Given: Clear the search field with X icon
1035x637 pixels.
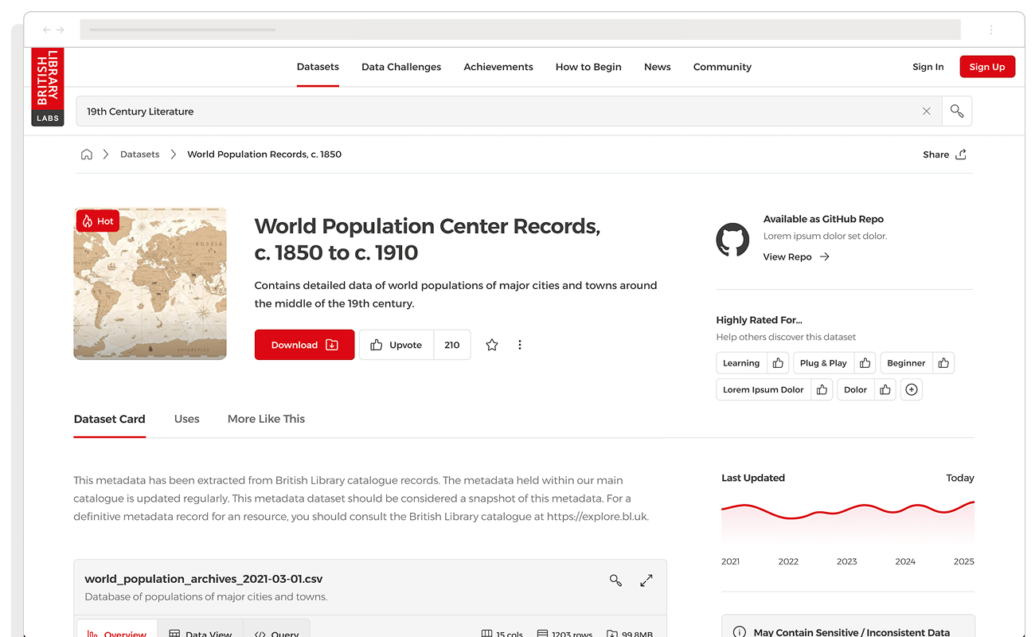Looking at the screenshot, I should 926,111.
